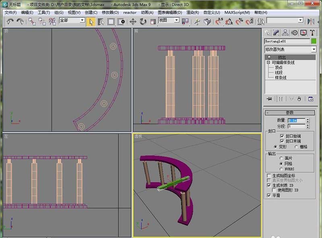322x238 pixels.
Task: Click Bind to Space Warp icon
Action: pos(52,22)
